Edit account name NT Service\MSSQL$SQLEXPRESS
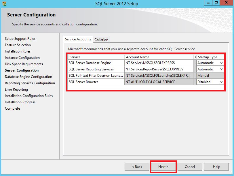 click(159, 63)
